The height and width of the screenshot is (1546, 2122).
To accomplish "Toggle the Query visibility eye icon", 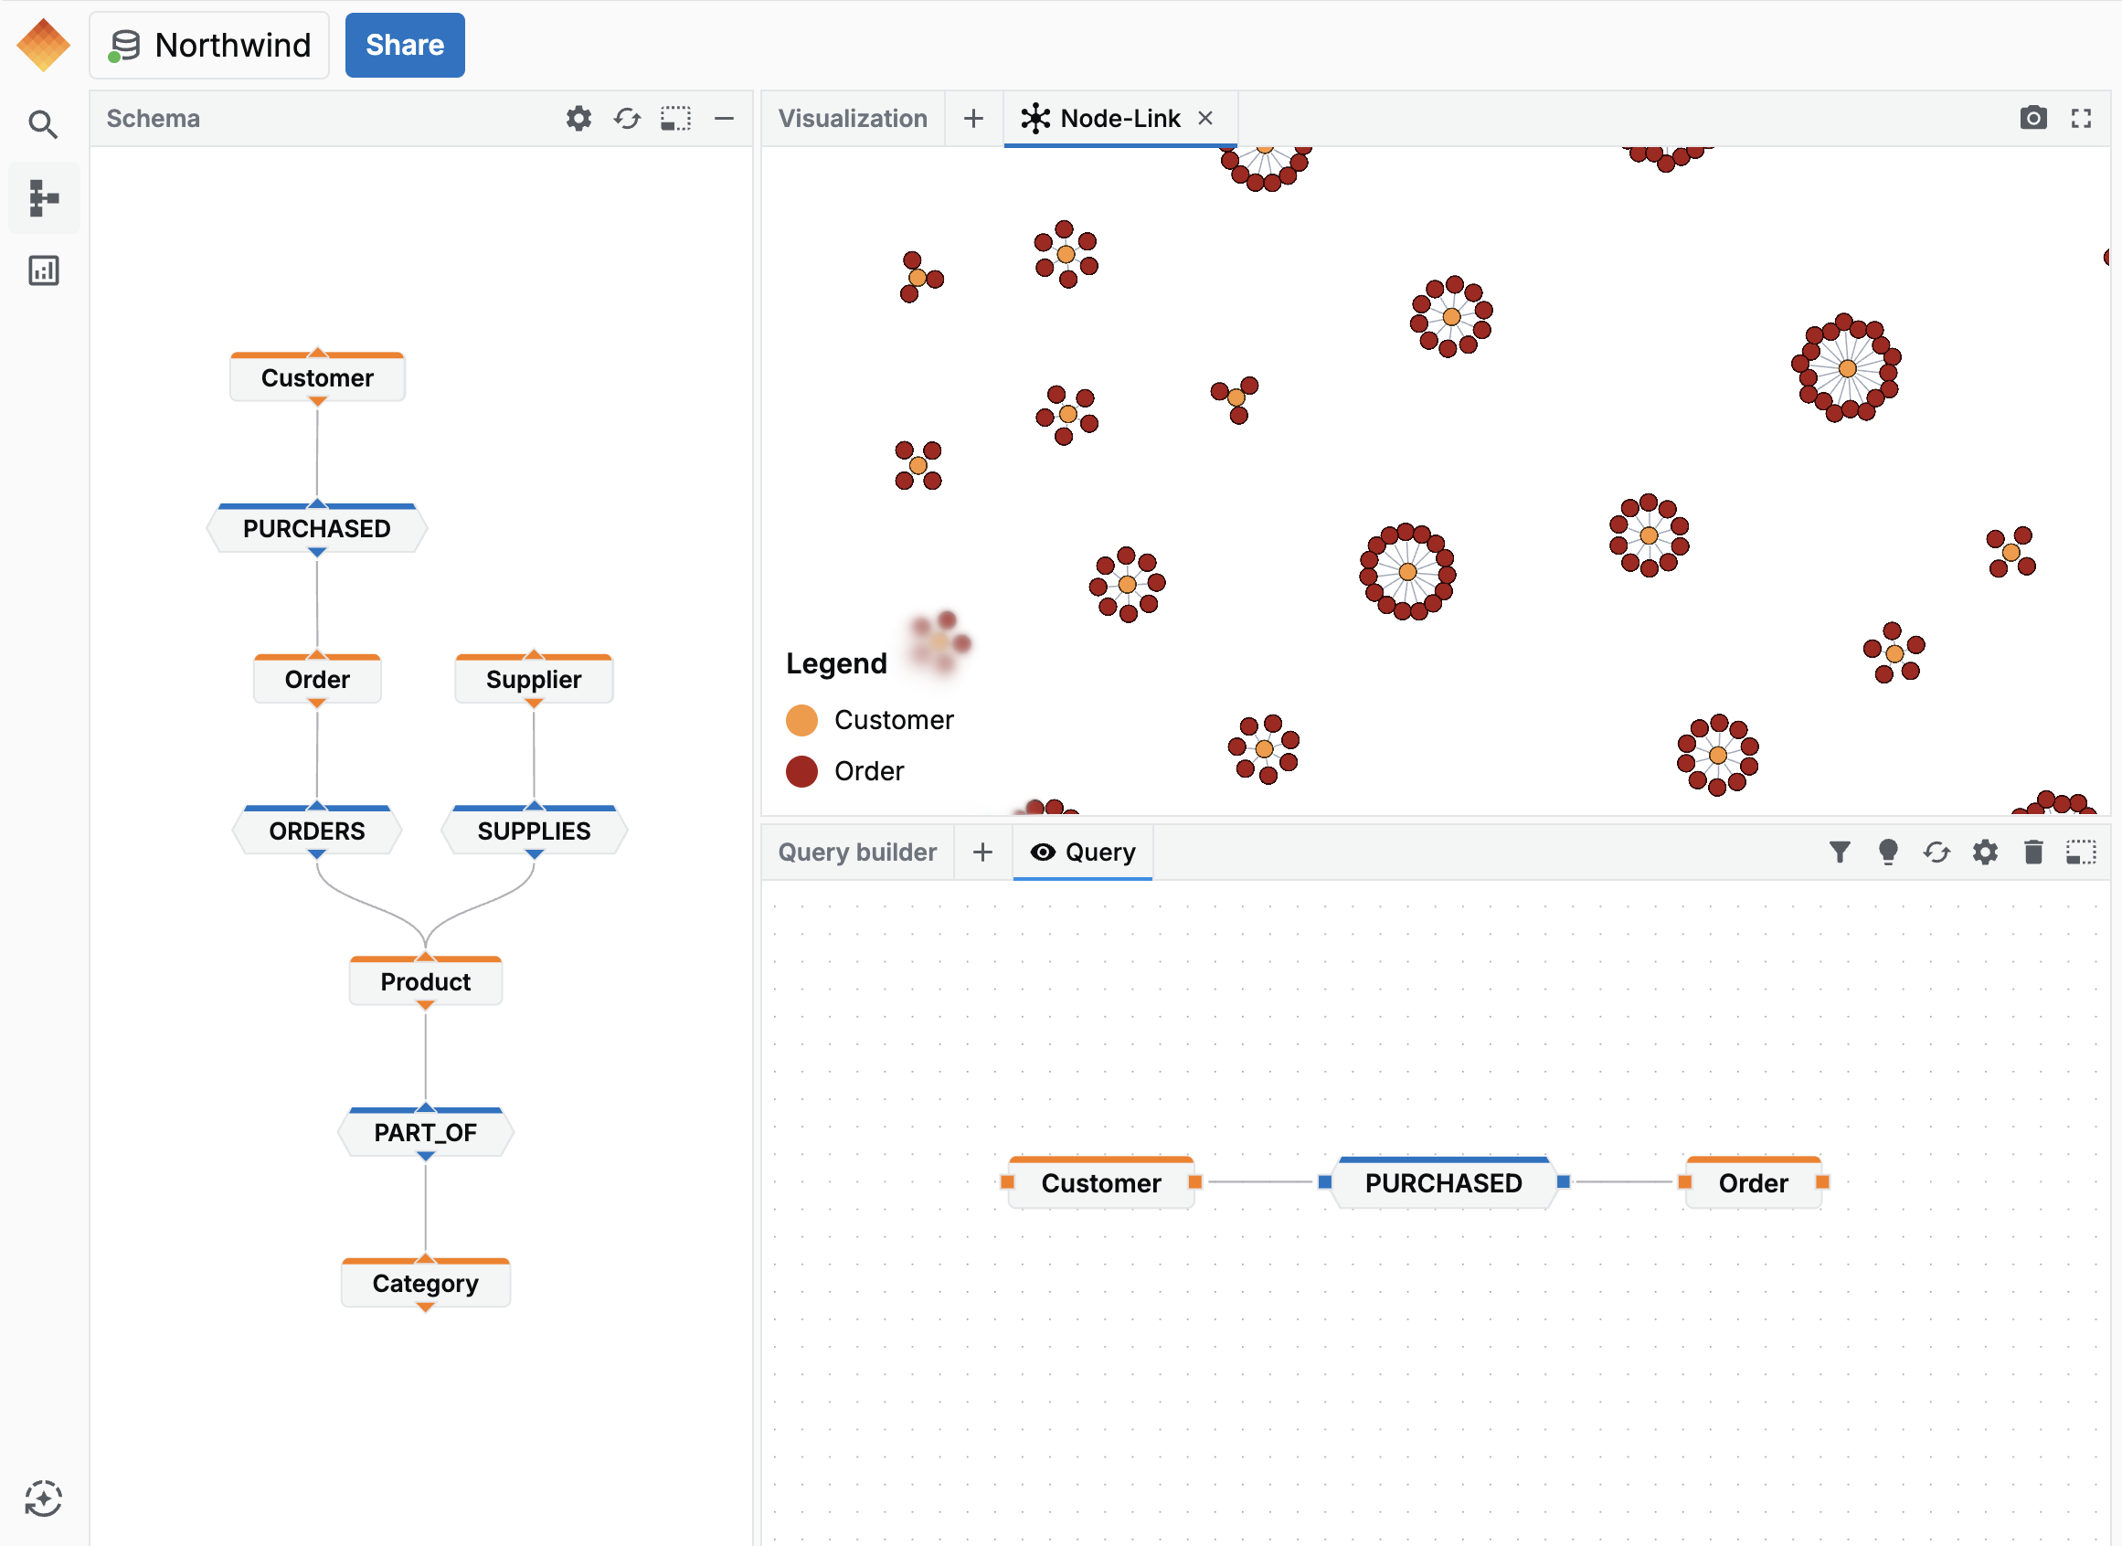I will click(1044, 852).
